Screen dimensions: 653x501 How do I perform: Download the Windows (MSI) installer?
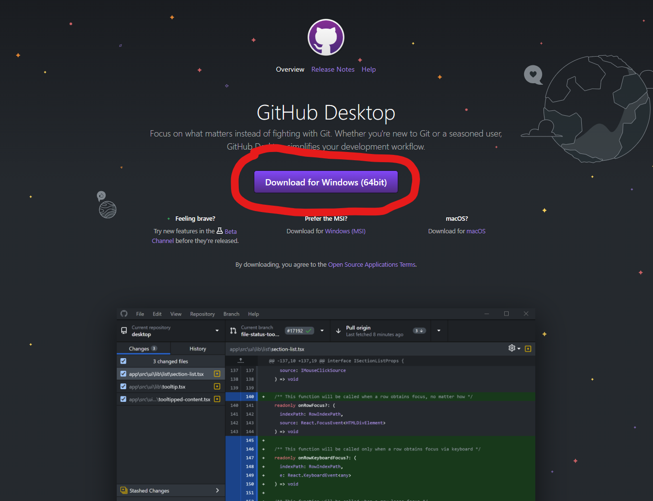345,231
